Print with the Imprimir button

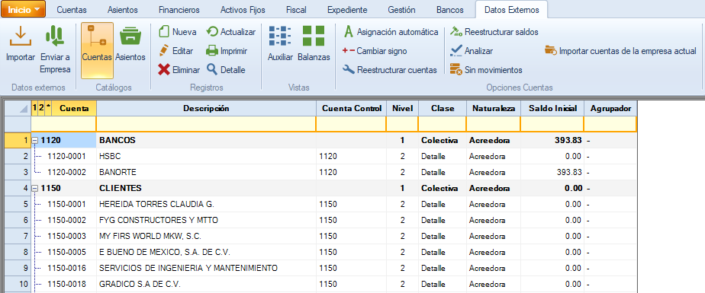coord(227,51)
